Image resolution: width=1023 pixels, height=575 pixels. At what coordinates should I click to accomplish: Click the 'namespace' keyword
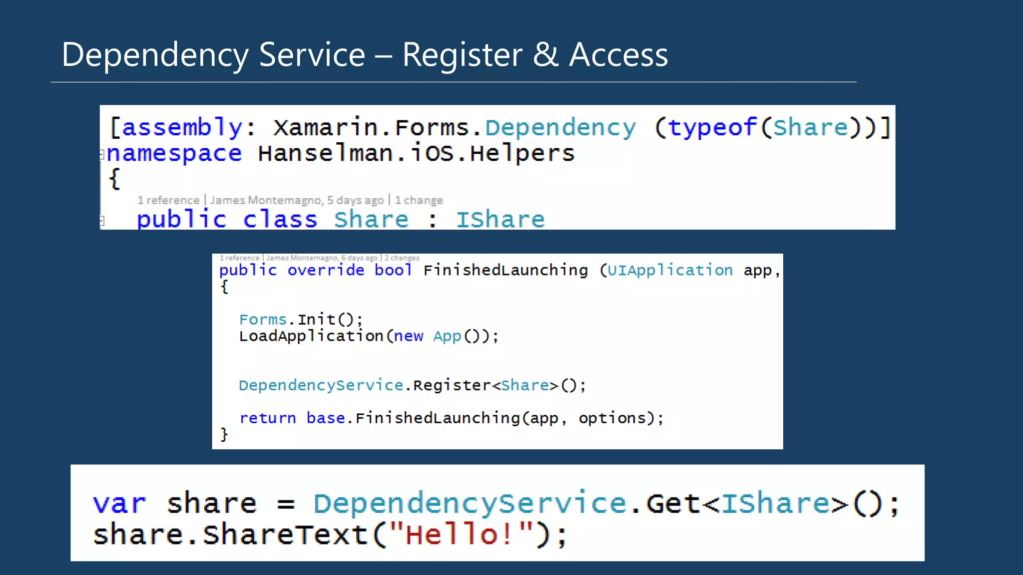(174, 154)
